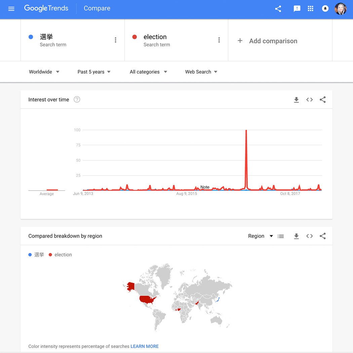Image resolution: width=353 pixels, height=353 pixels.
Task: Open the Region breakdown dropdown
Action: coord(261,236)
